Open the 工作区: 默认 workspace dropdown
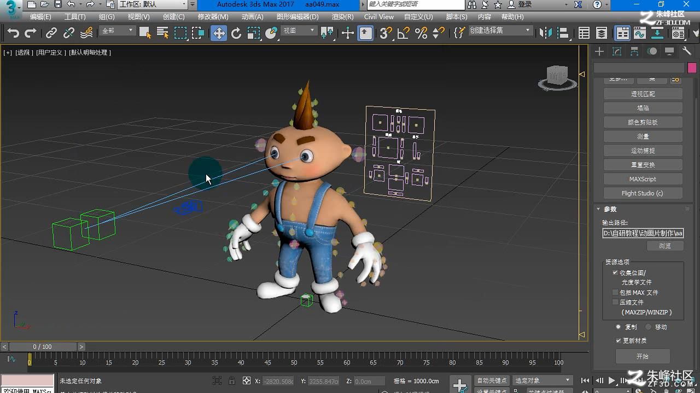 (x=153, y=4)
